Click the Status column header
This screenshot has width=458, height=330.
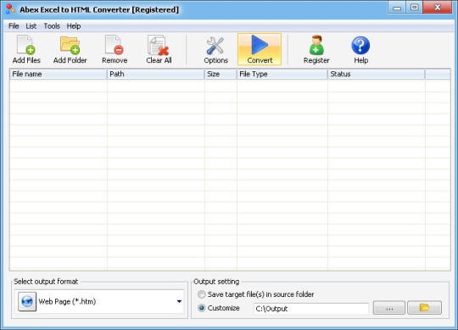377,74
